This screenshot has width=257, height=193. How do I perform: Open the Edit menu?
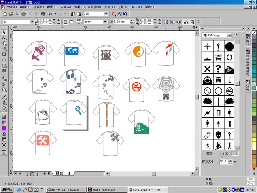click(x=25, y=7)
